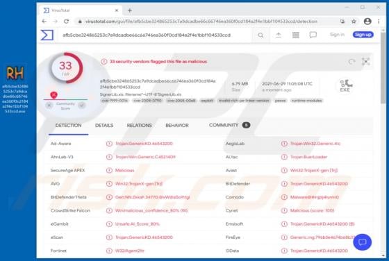Click the alert icon in eScan row
This screenshot has width=389, height=261.
click(109, 237)
